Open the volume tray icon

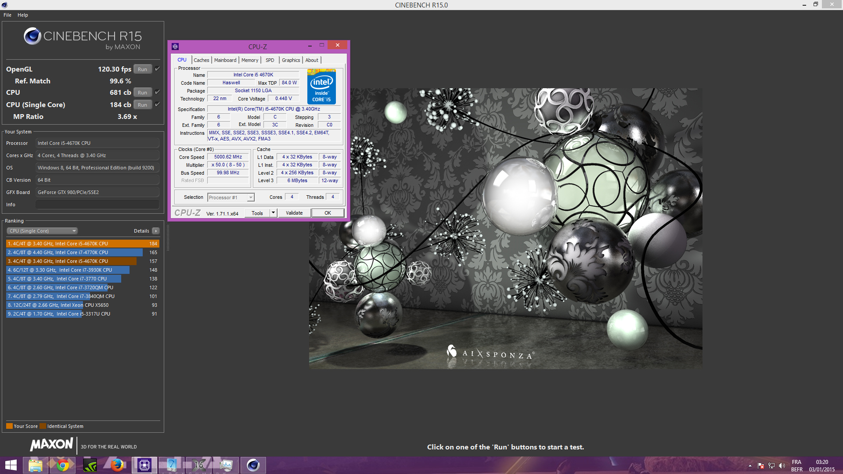coord(782,466)
